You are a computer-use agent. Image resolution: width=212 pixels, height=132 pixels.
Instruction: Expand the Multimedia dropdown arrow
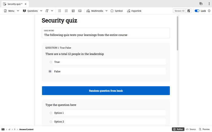pyautogui.click(x=106, y=11)
